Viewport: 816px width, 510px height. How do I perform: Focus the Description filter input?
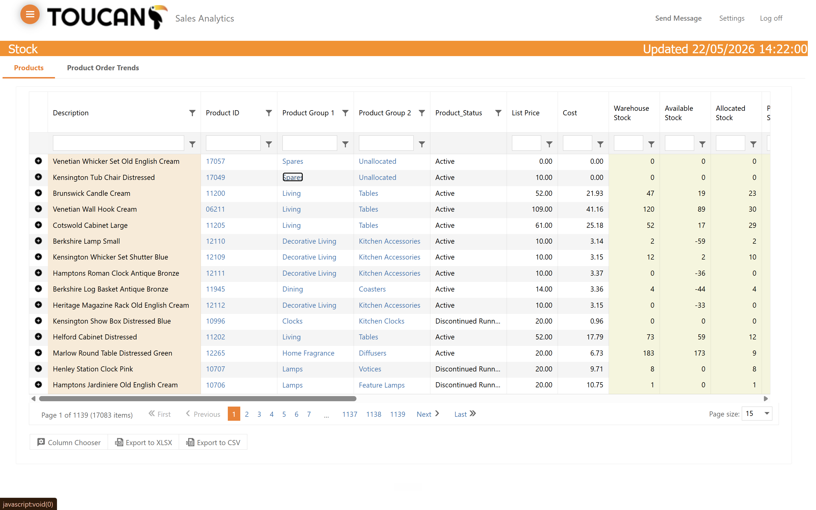pyautogui.click(x=118, y=143)
